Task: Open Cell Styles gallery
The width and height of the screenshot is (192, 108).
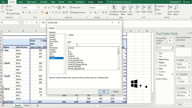Action: coord(130,10)
